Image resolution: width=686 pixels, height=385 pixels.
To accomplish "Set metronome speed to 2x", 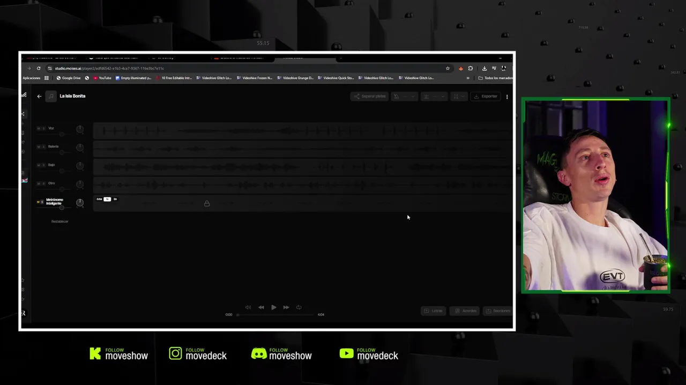I will (x=115, y=199).
